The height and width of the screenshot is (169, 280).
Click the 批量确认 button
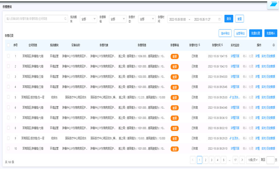(x=271, y=33)
